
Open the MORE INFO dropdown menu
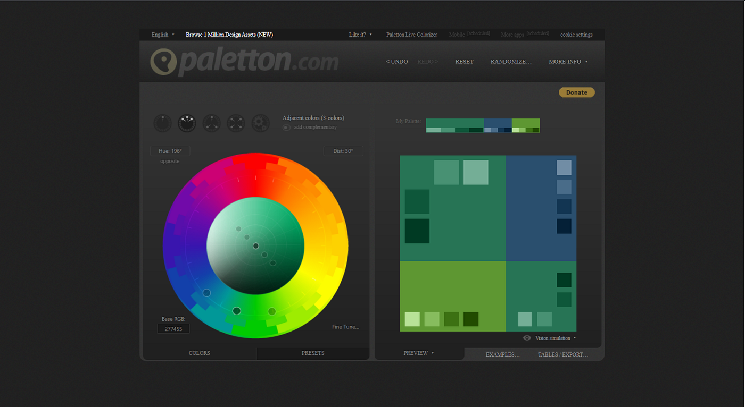coord(568,62)
